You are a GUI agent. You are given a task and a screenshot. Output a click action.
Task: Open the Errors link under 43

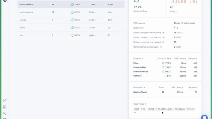click(x=174, y=11)
